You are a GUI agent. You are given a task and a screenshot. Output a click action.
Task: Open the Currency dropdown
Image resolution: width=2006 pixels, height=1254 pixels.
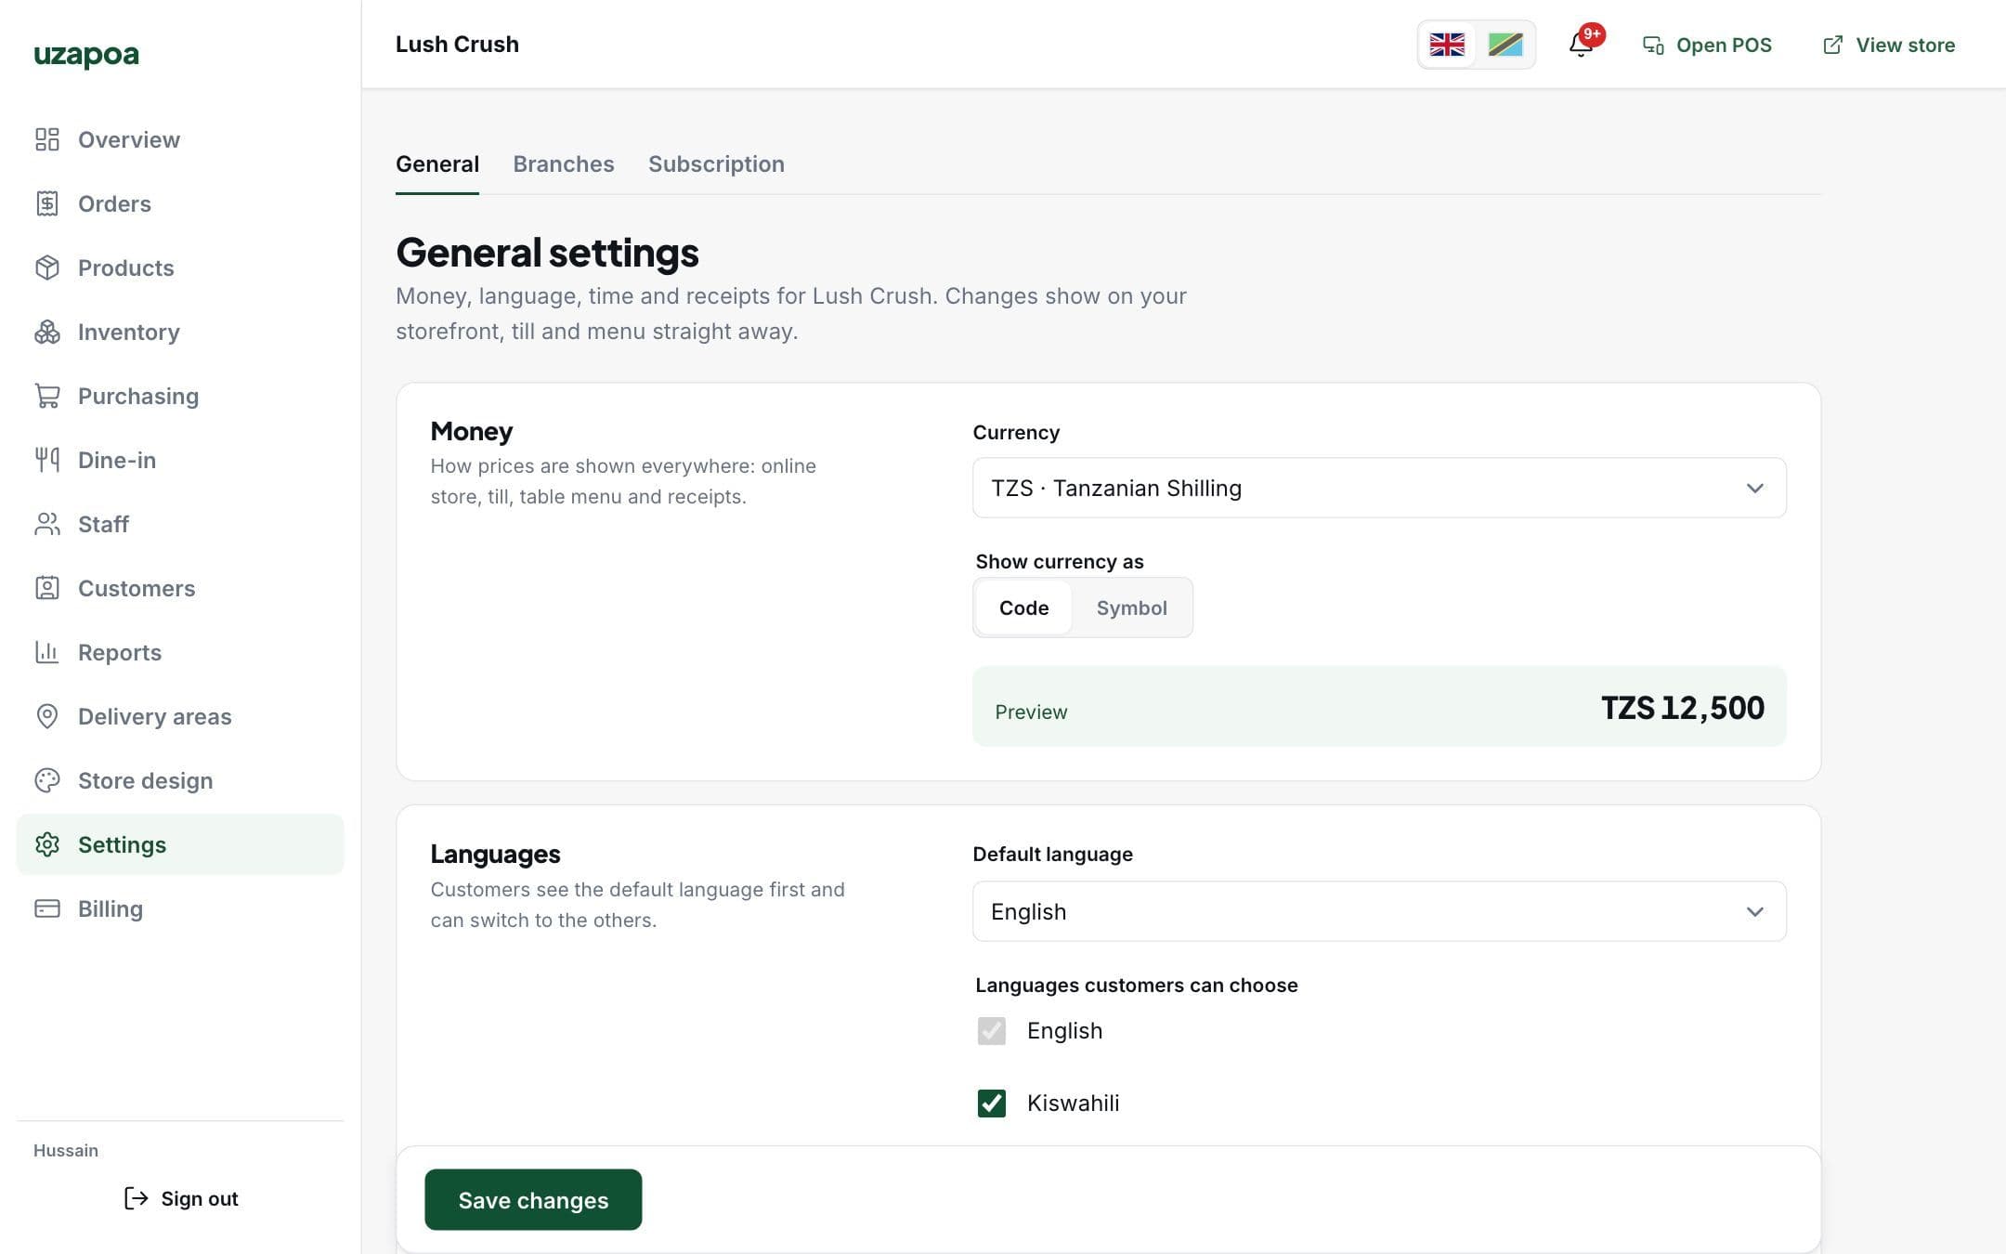pyautogui.click(x=1379, y=488)
